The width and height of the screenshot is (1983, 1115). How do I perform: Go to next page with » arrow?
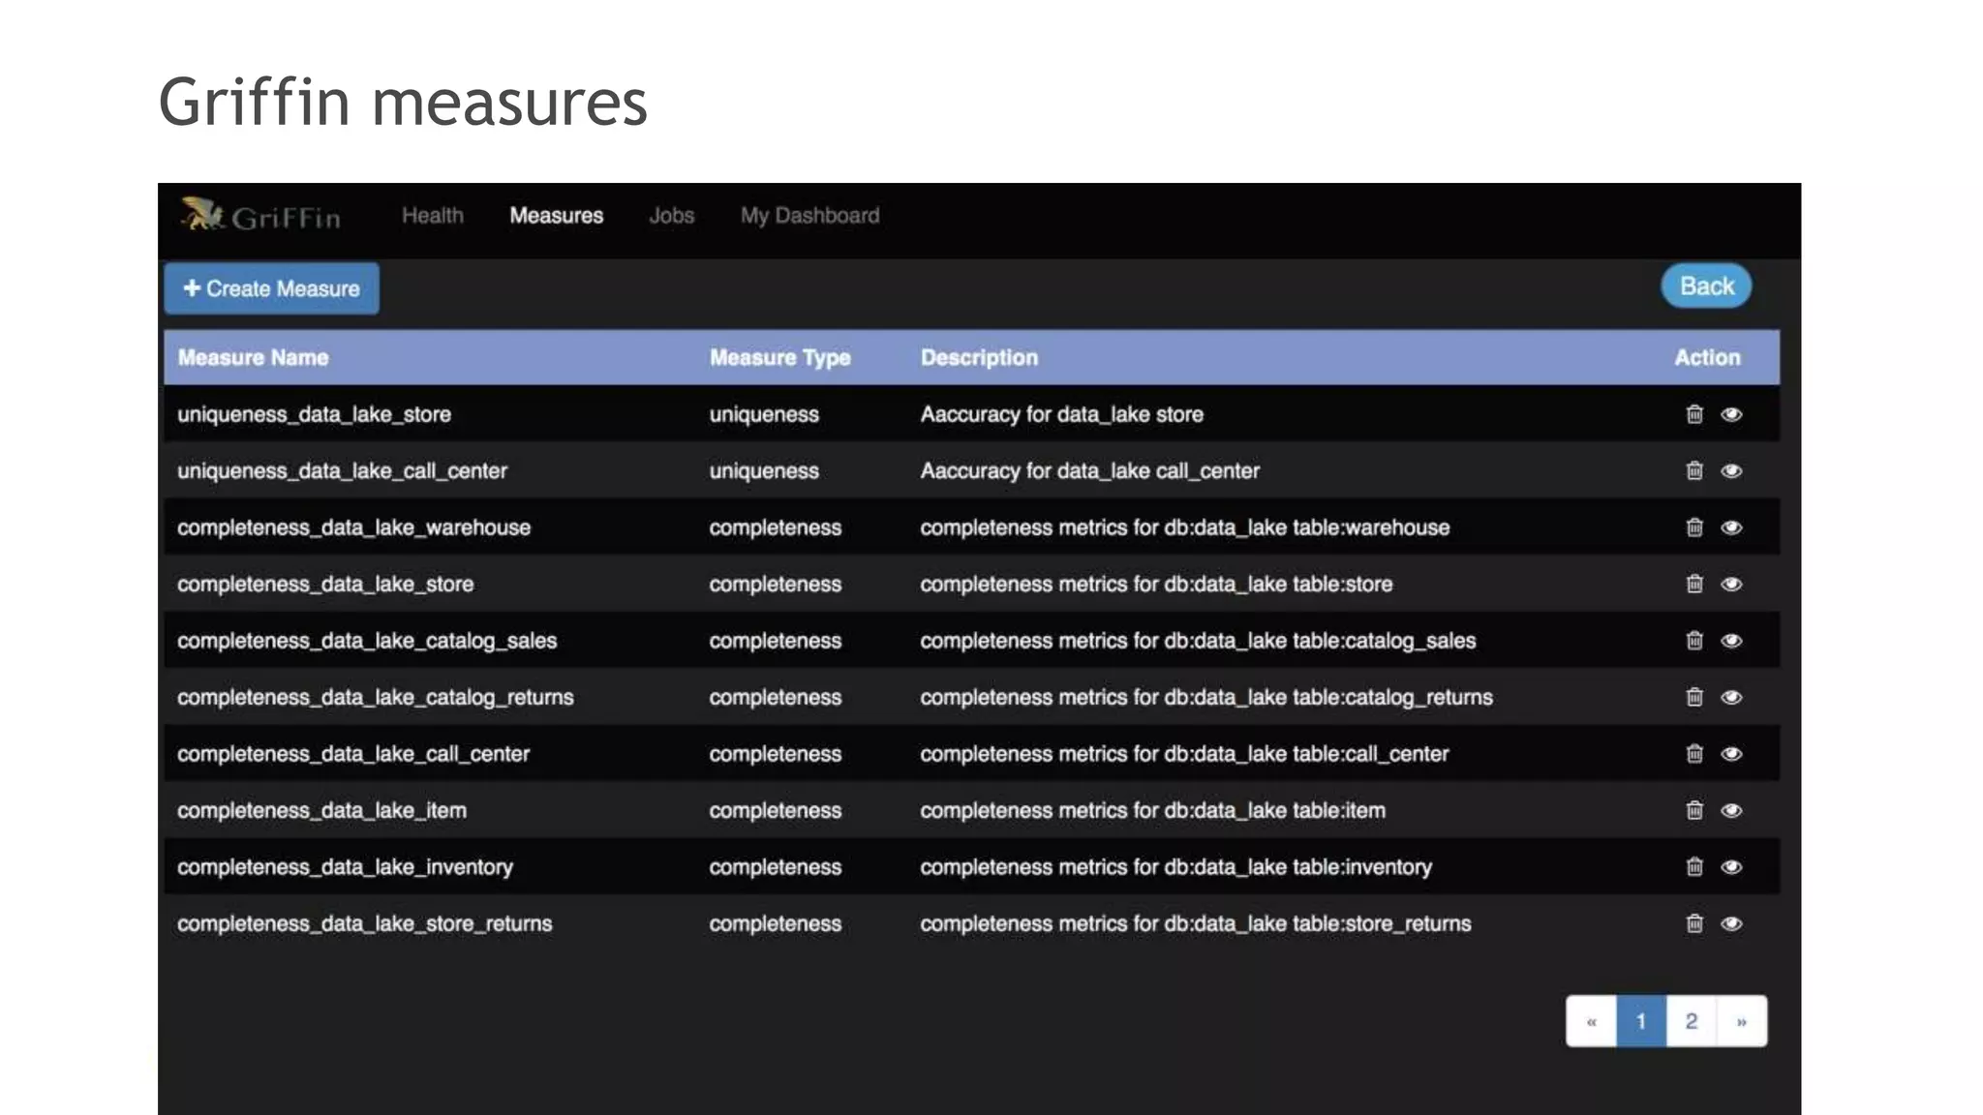tap(1741, 1021)
